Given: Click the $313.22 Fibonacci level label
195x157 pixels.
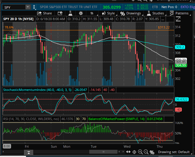Looking at the screenshot, I should coord(164,27).
